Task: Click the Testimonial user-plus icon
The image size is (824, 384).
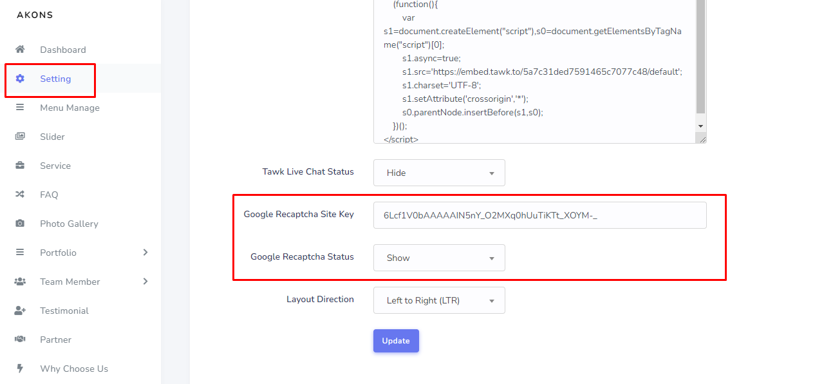Action: [20, 311]
